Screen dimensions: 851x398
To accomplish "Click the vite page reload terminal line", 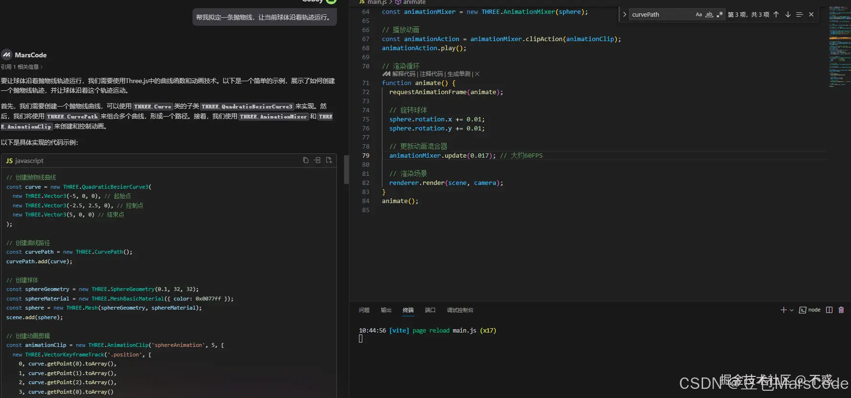I will [427, 331].
